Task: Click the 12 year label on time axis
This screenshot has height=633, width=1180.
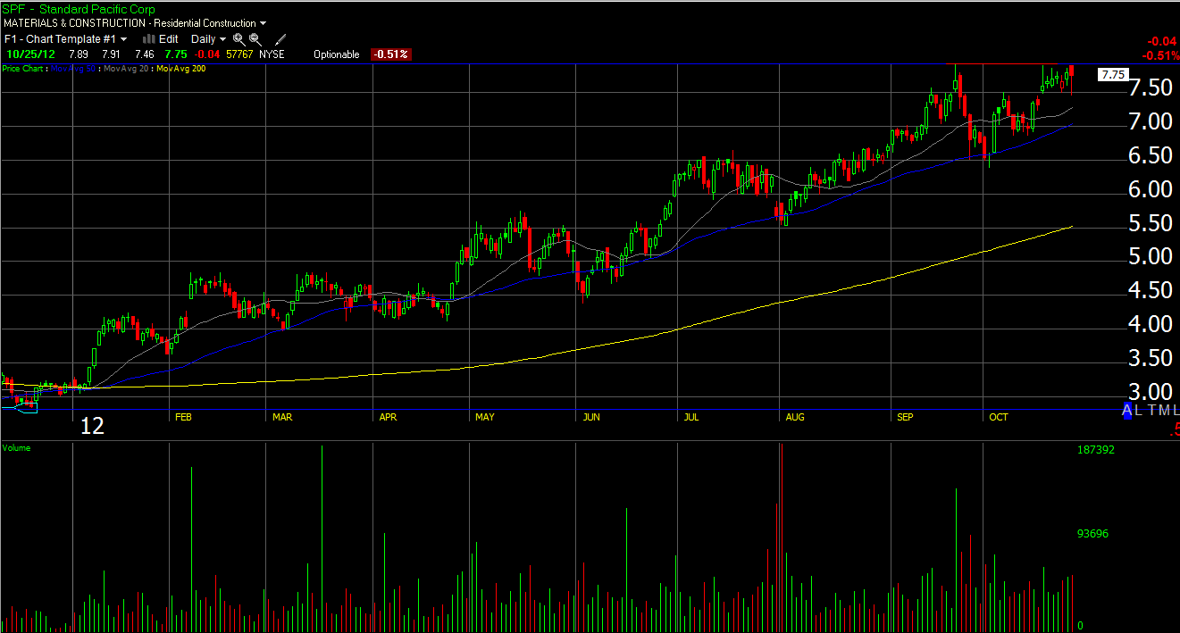Action: 92,426
